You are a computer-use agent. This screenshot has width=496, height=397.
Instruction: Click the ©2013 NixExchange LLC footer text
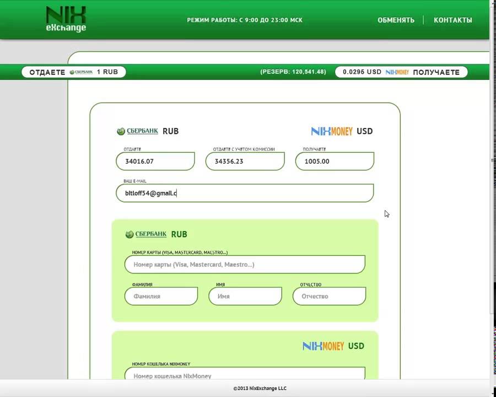(260, 388)
